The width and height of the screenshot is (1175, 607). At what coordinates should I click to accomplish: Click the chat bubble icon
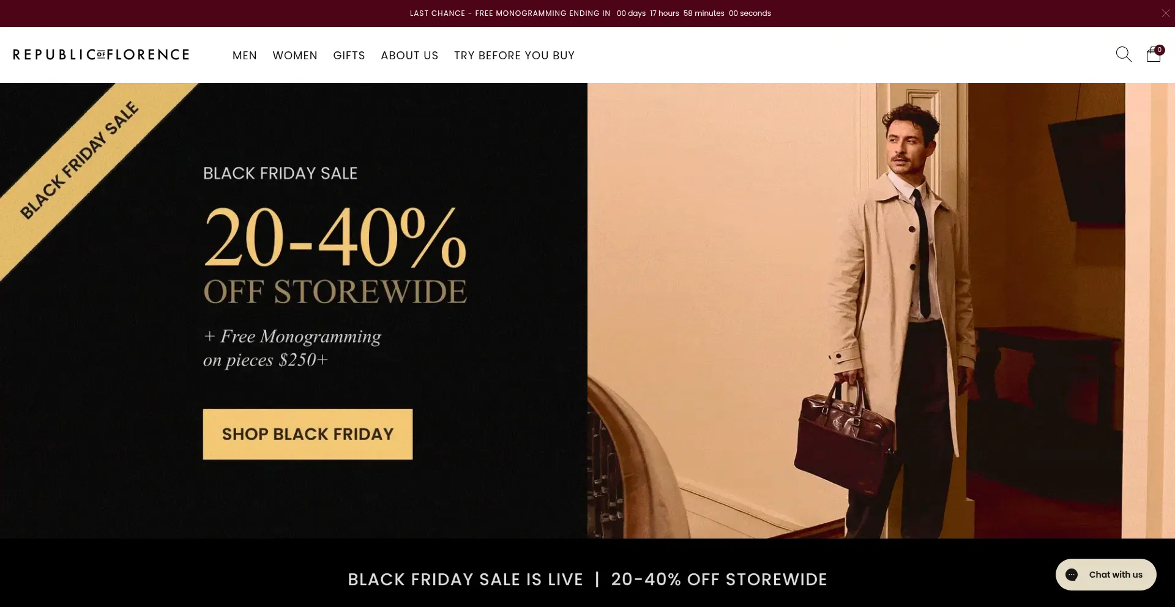1072,575
